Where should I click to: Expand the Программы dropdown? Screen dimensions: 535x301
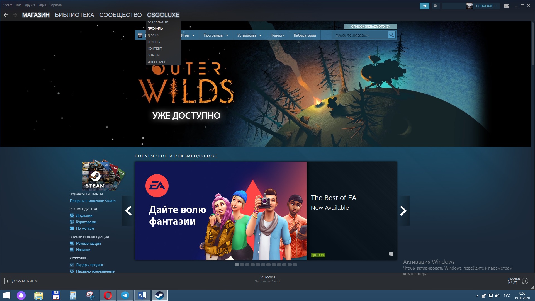[216, 35]
